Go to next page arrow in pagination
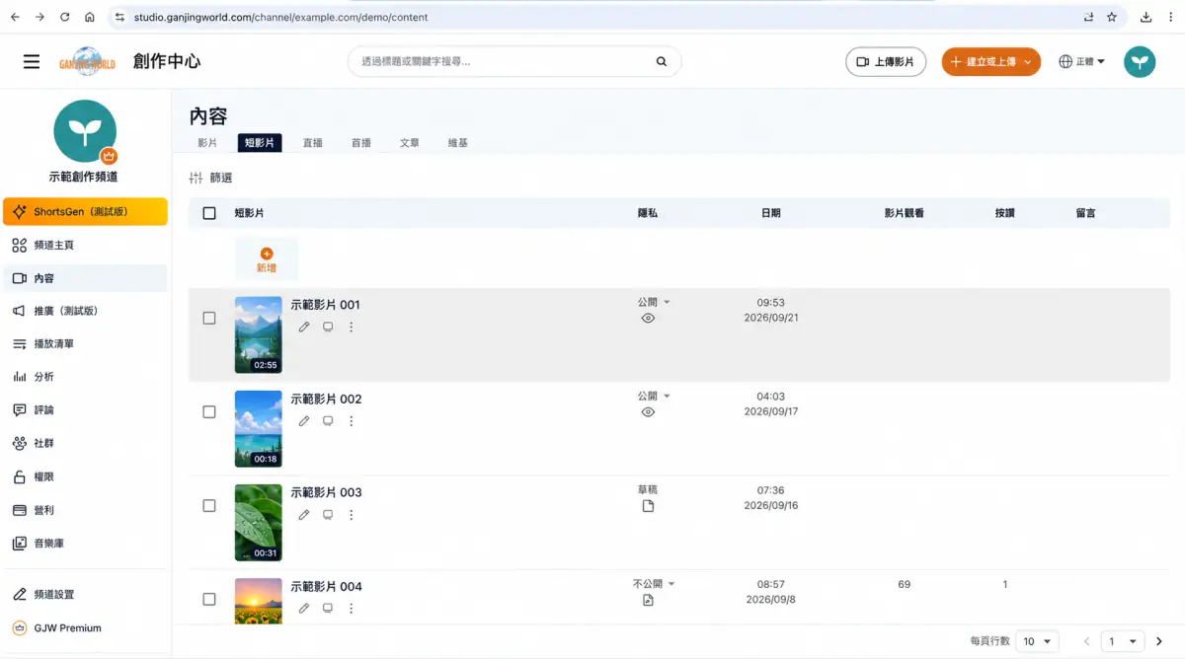 point(1159,641)
